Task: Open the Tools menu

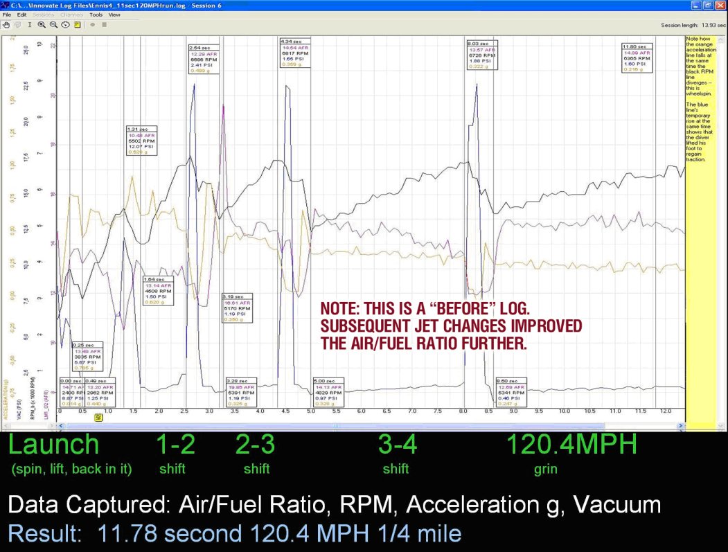Action: 96,15
